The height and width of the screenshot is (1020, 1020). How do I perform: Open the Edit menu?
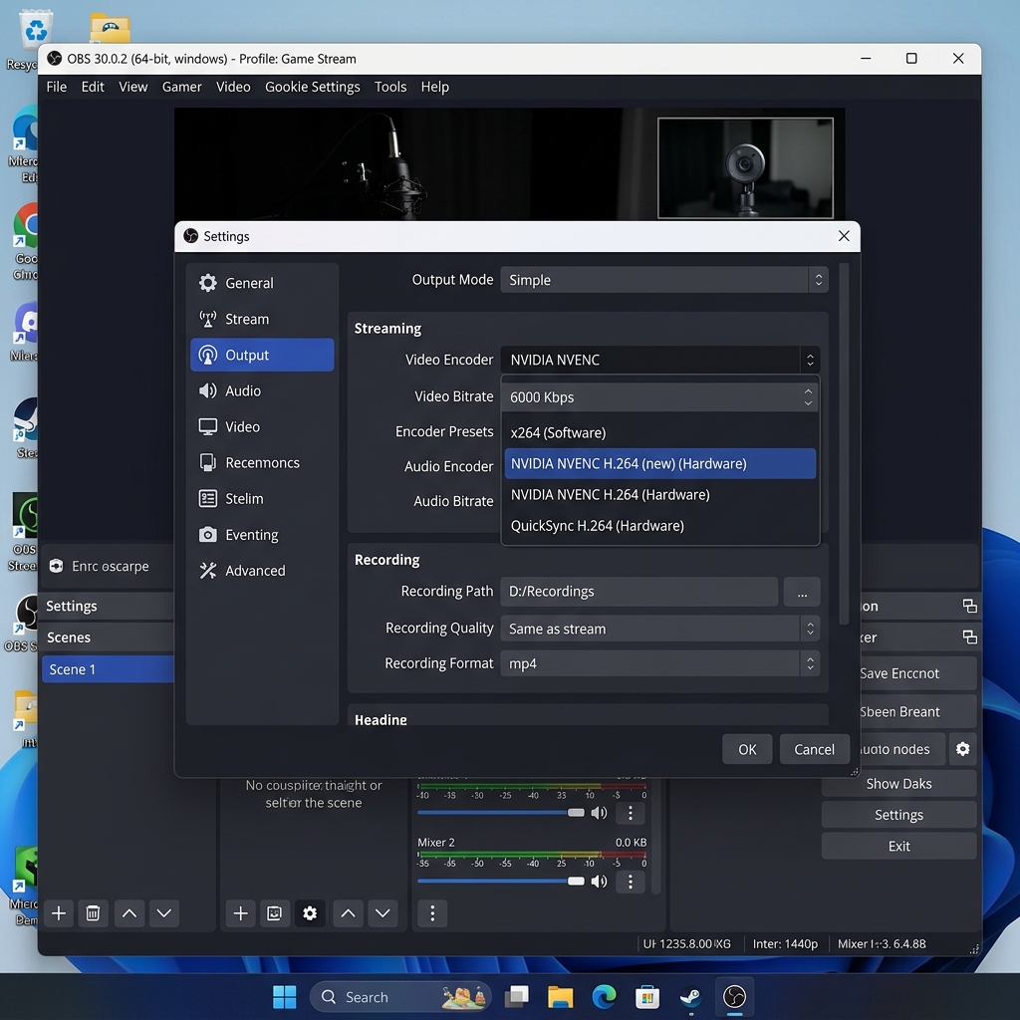pos(93,87)
